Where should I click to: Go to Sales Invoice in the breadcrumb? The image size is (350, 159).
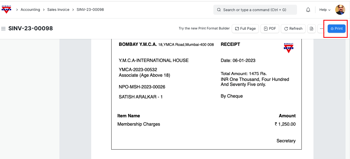point(58,10)
